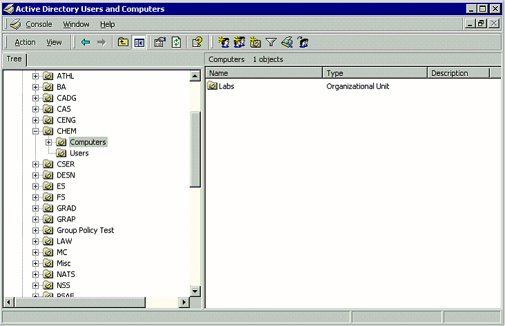
Task: Expand the ATHL node
Action: [35, 77]
